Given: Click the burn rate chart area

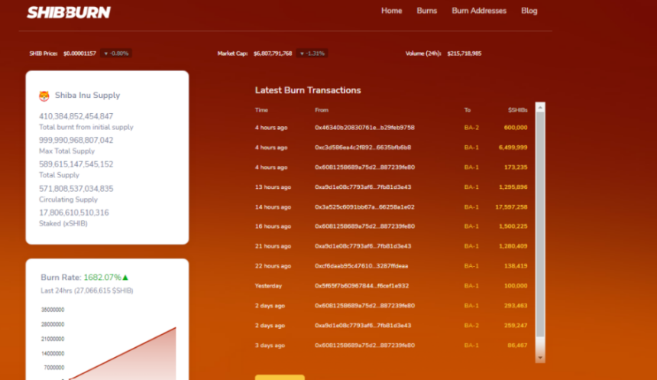Looking at the screenshot, I should (115, 344).
